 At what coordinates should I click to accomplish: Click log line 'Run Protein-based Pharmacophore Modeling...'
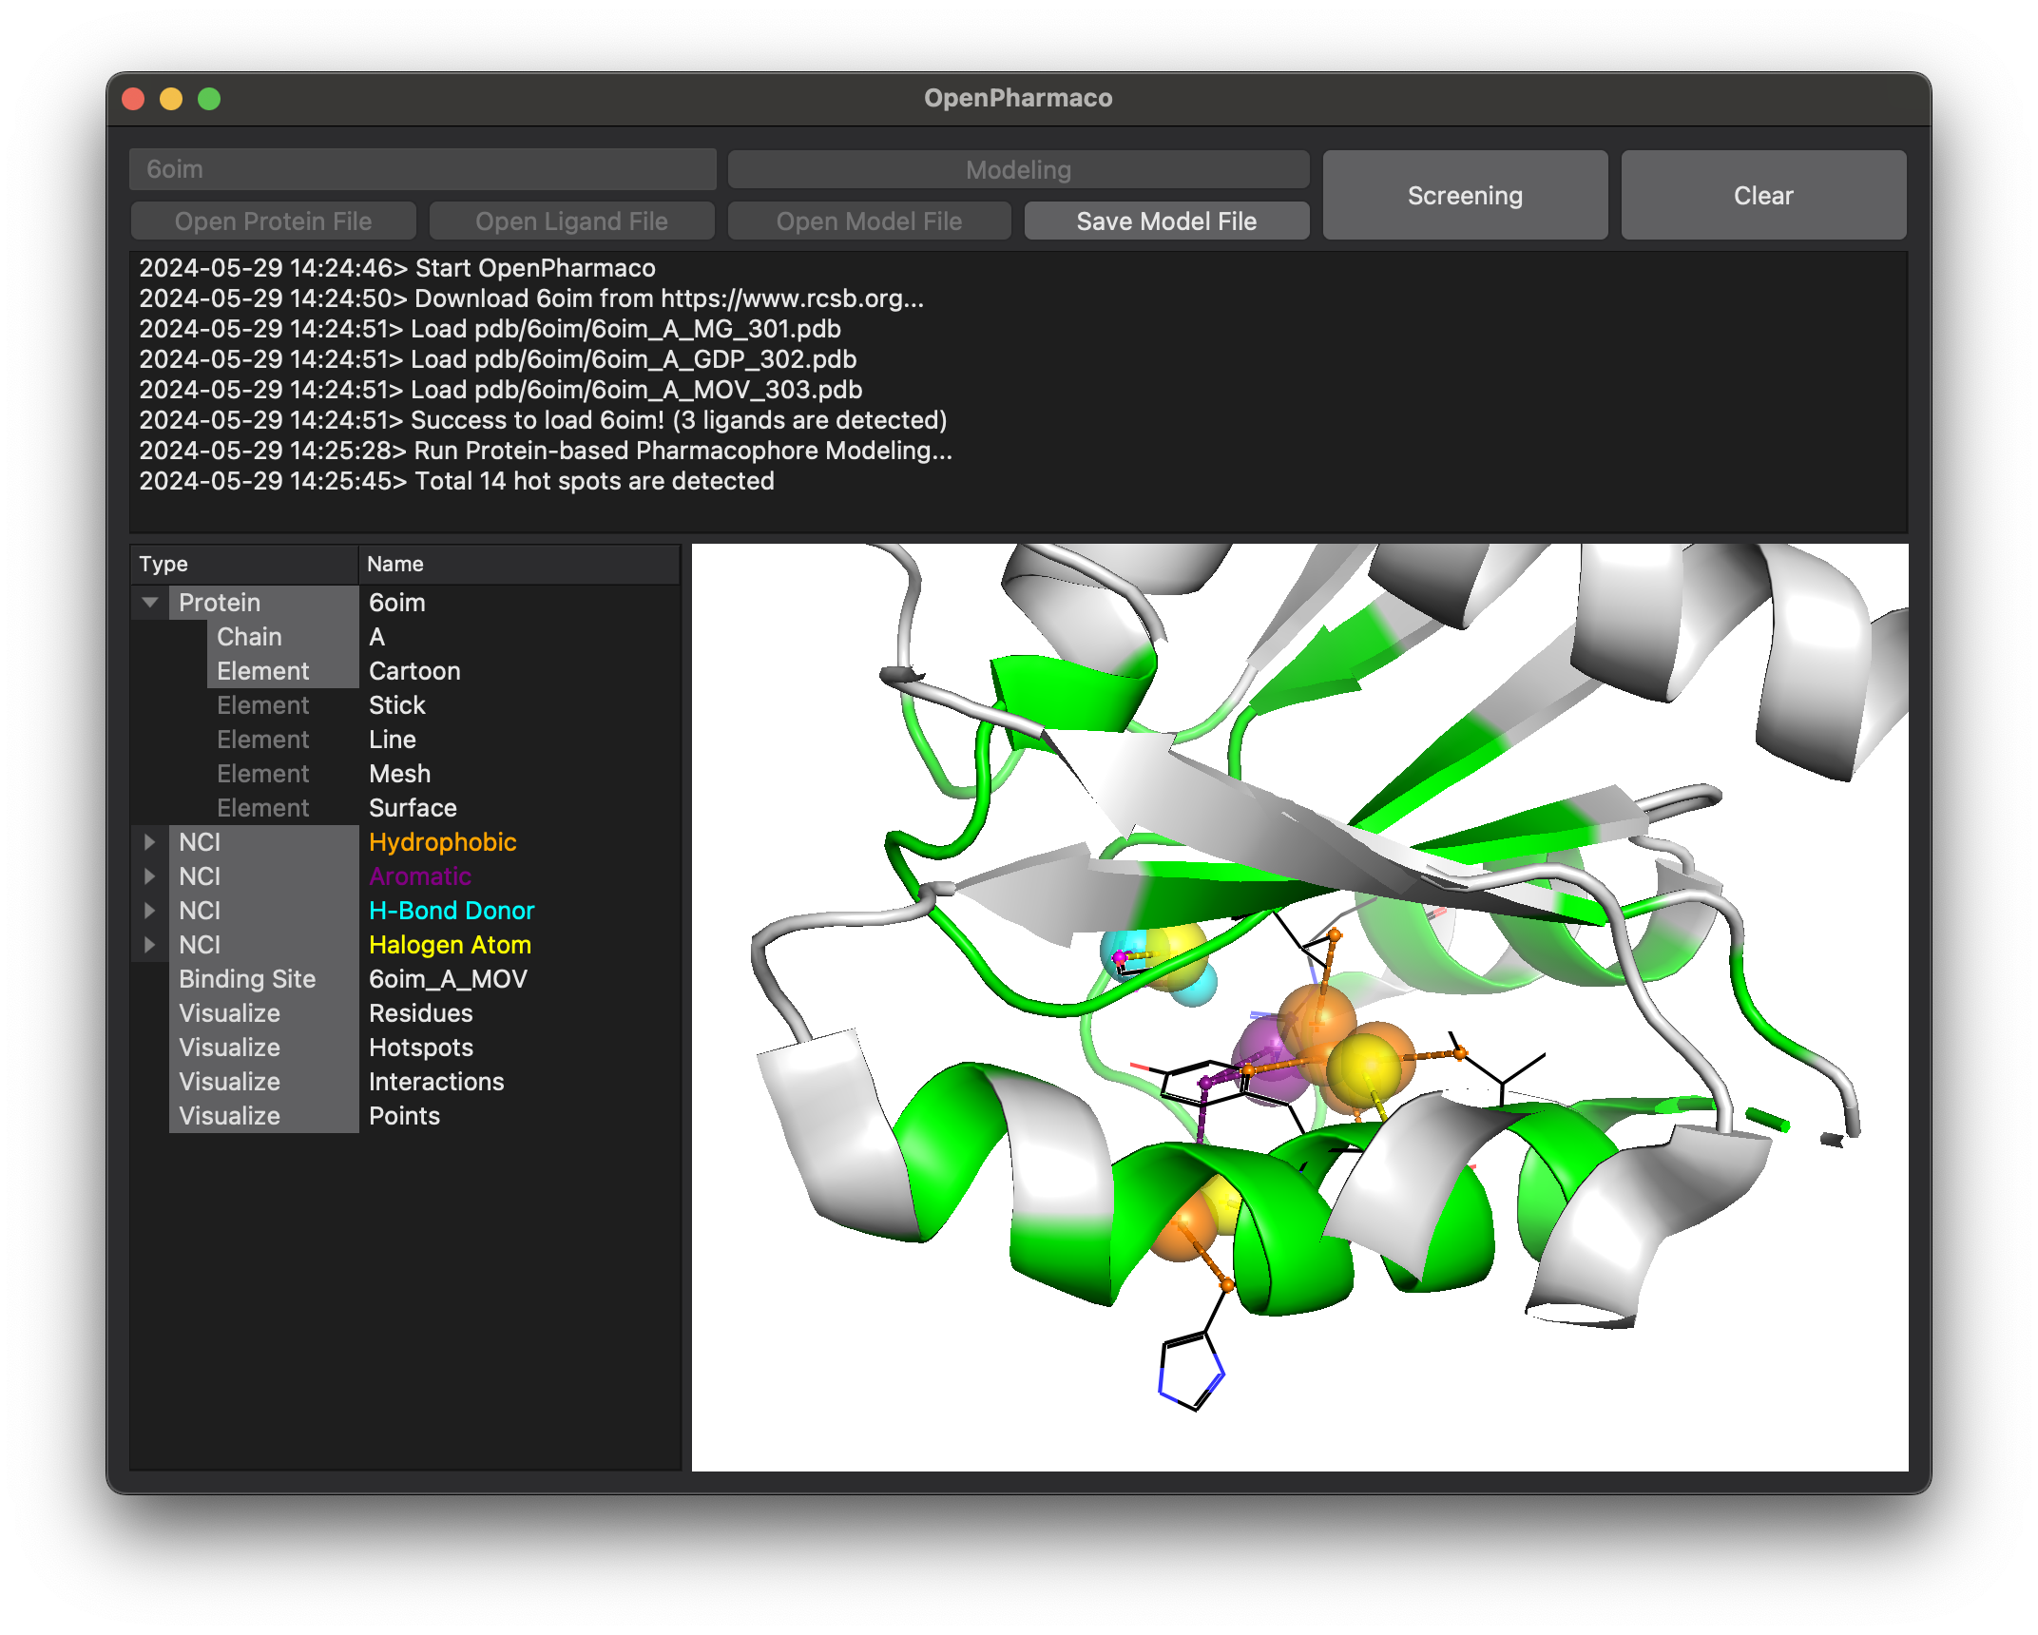[x=546, y=451]
